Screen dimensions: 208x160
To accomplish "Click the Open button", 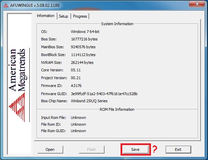I will (50, 149).
